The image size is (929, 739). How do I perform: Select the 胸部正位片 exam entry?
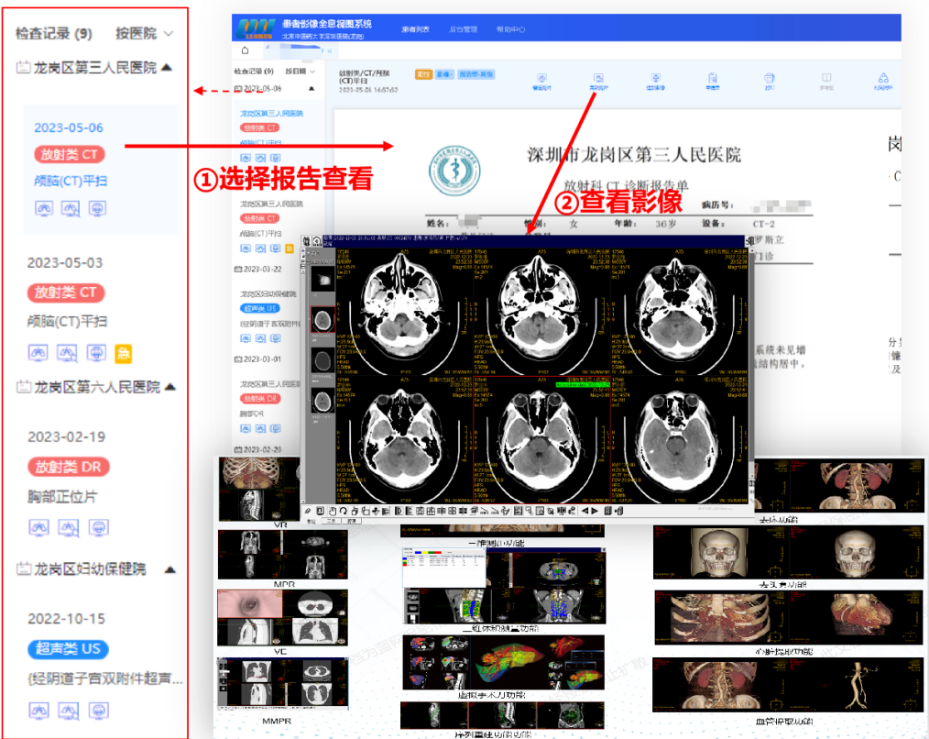pyautogui.click(x=62, y=496)
